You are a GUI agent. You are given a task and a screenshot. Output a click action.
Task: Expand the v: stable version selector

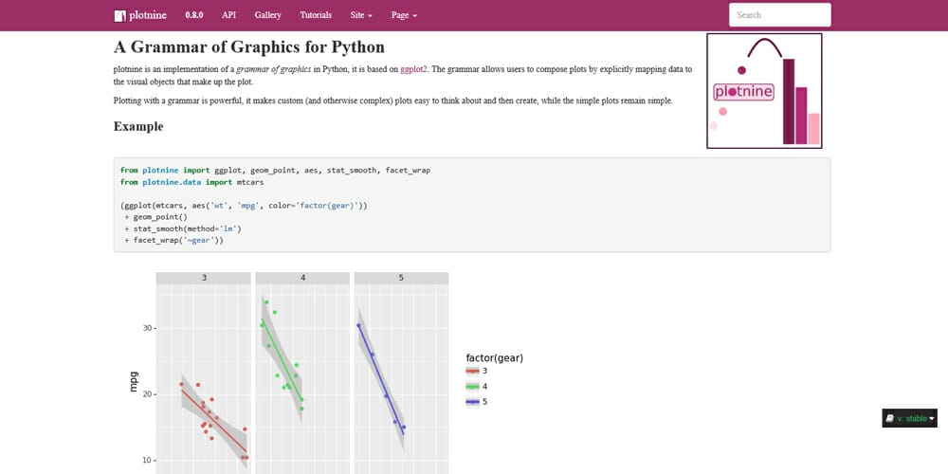point(909,418)
